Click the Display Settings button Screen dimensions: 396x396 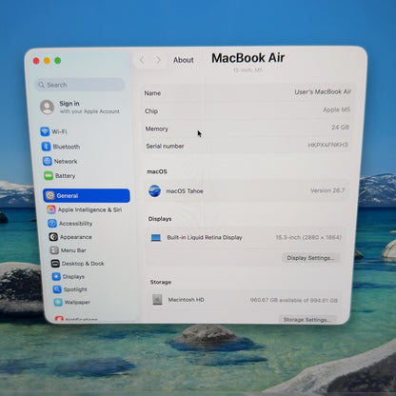[x=310, y=258]
